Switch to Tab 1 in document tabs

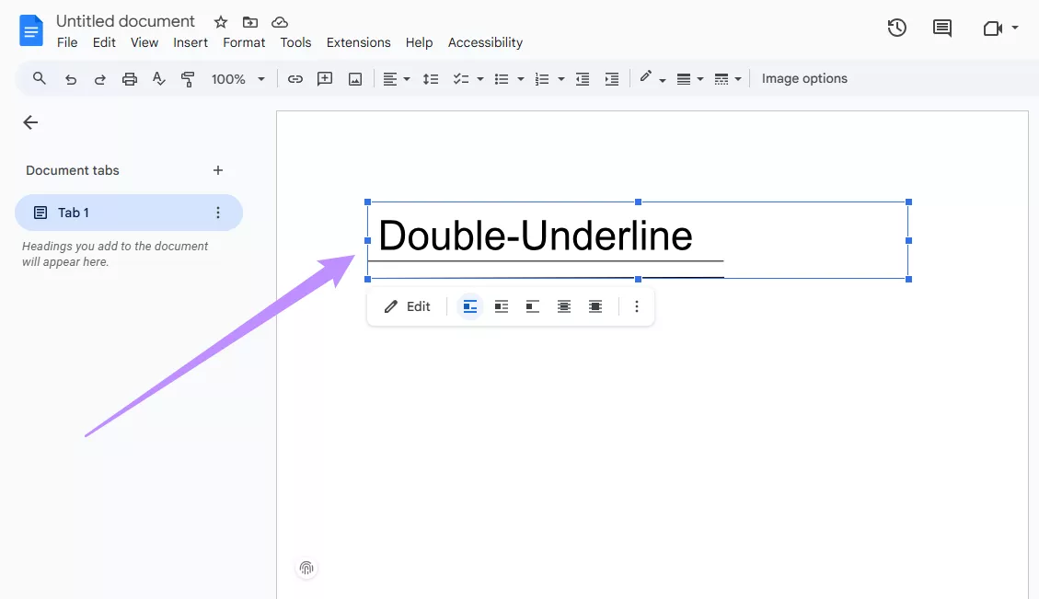73,212
